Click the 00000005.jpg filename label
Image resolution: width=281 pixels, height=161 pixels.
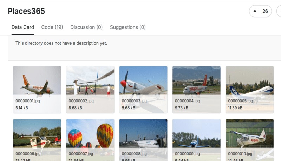(x=241, y=101)
